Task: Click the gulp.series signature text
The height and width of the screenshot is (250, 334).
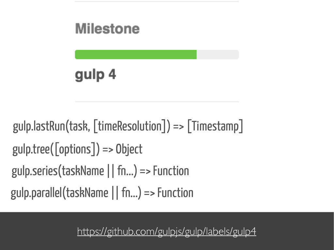Action: (x=100, y=171)
